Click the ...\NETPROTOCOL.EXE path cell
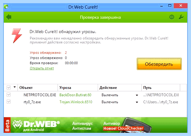Image resolution: width=191 pixels, height=136 pixels. (x=161, y=95)
